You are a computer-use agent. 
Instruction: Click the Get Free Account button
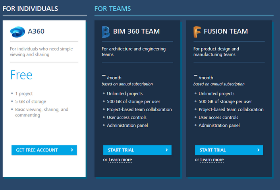point(44,150)
